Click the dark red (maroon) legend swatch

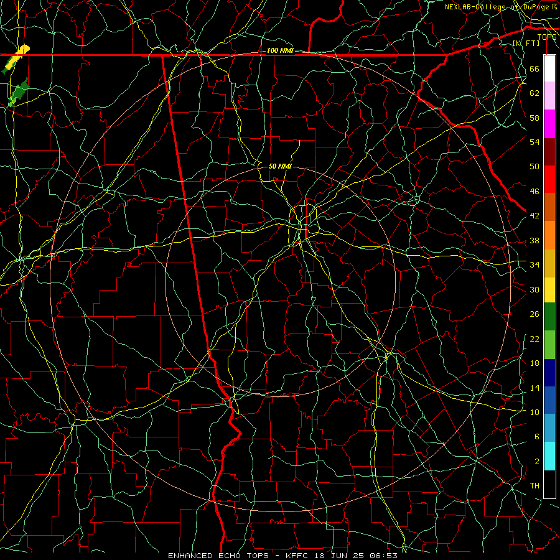[x=549, y=151]
